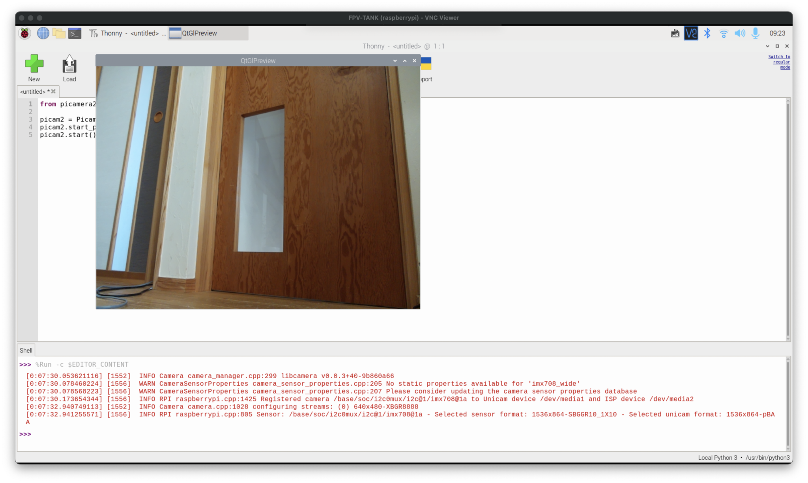Open the file manager folder icon
This screenshot has height=483, width=808.
(59, 33)
